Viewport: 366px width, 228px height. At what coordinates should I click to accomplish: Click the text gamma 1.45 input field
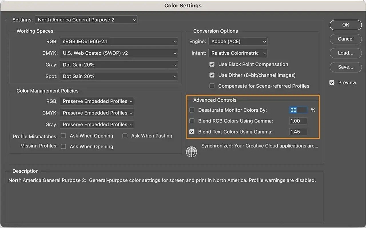(x=298, y=132)
